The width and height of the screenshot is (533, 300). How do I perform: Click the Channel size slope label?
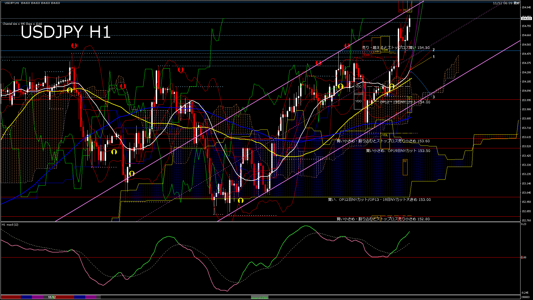pyautogui.click(x=22, y=24)
